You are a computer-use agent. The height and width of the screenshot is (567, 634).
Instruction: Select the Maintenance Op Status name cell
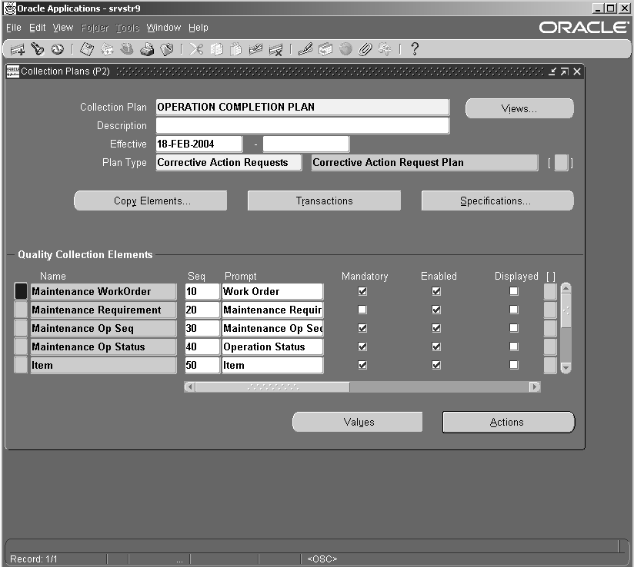104,347
